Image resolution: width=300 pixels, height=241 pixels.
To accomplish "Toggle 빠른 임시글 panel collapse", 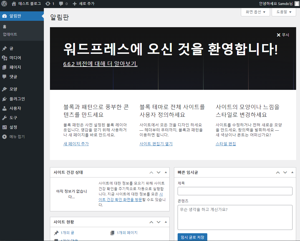I will [292, 172].
